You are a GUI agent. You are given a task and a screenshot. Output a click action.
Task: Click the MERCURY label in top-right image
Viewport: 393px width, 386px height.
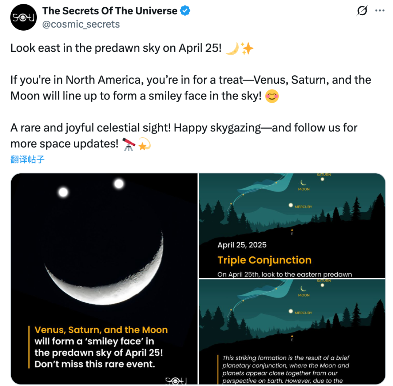coord(303,207)
